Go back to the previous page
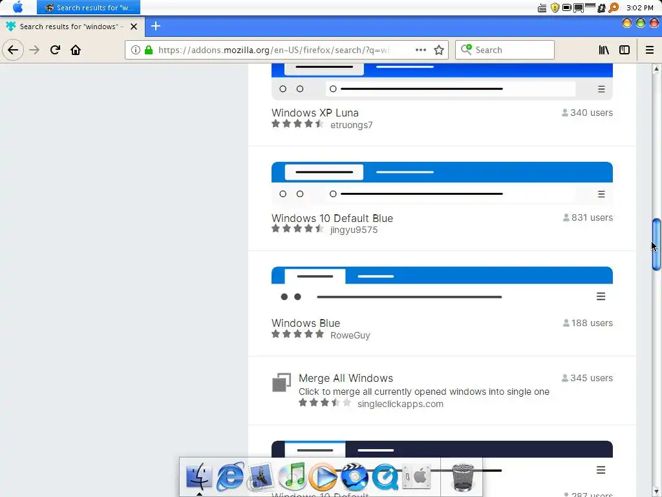Image resolution: width=662 pixels, height=497 pixels. tap(13, 50)
